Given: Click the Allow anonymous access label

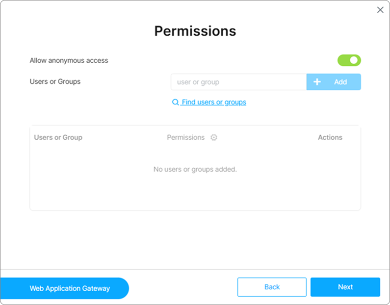Looking at the screenshot, I should point(69,60).
